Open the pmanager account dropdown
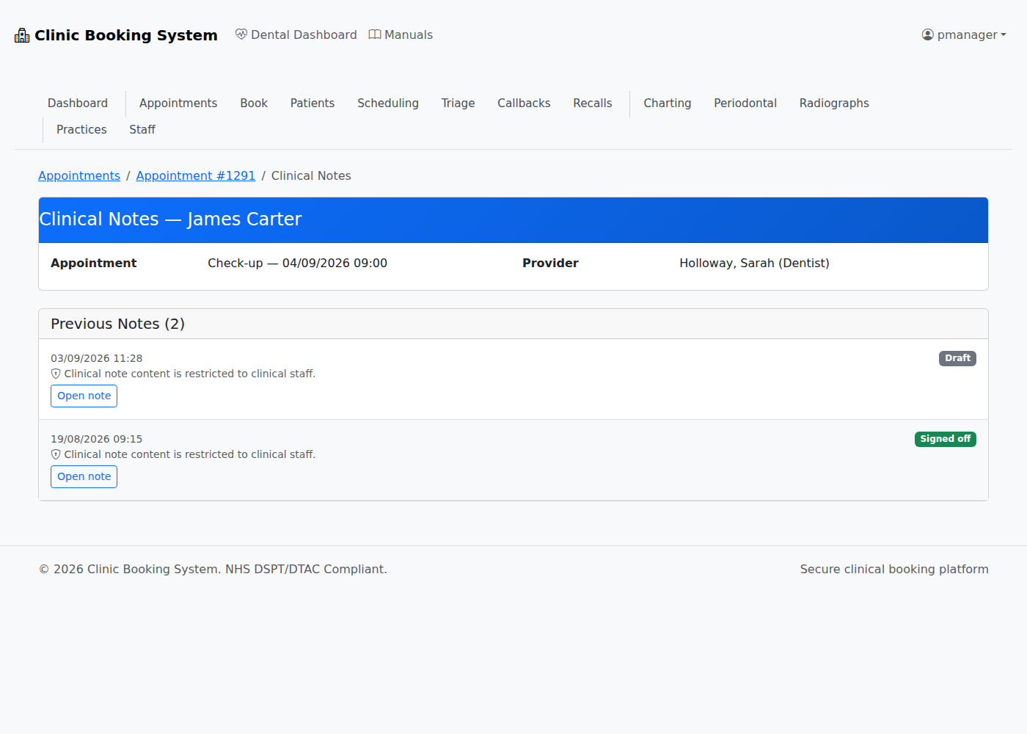 pos(964,34)
